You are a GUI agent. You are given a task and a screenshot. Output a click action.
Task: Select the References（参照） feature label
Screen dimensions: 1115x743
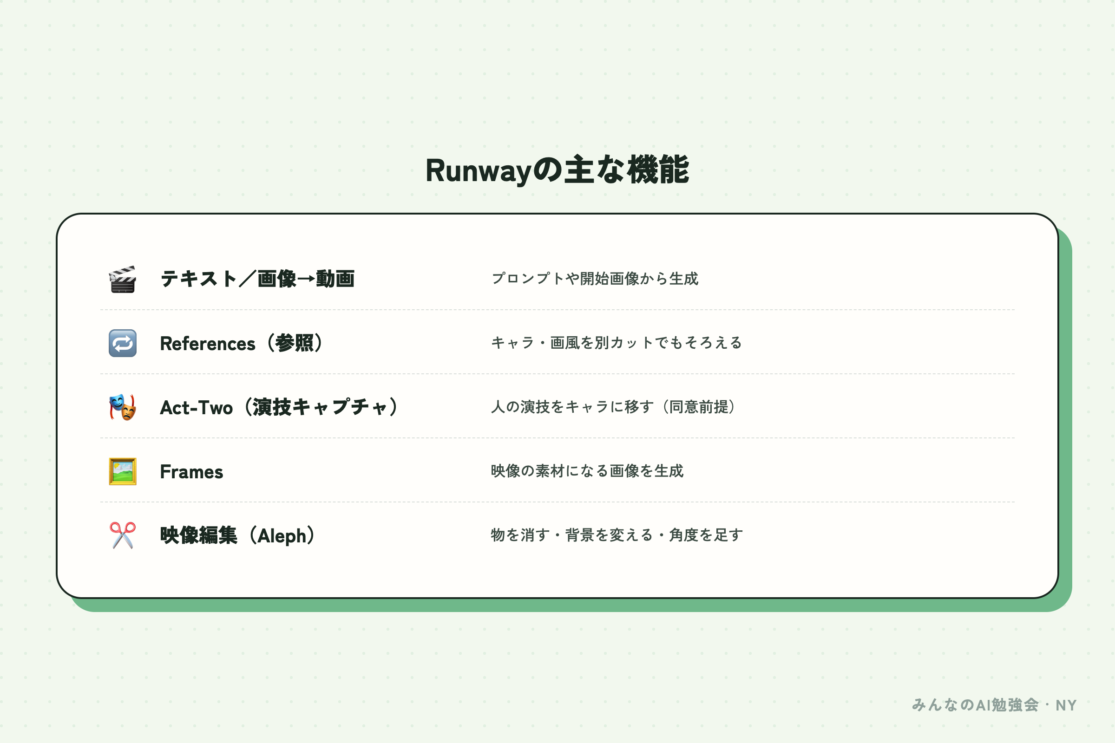[242, 343]
